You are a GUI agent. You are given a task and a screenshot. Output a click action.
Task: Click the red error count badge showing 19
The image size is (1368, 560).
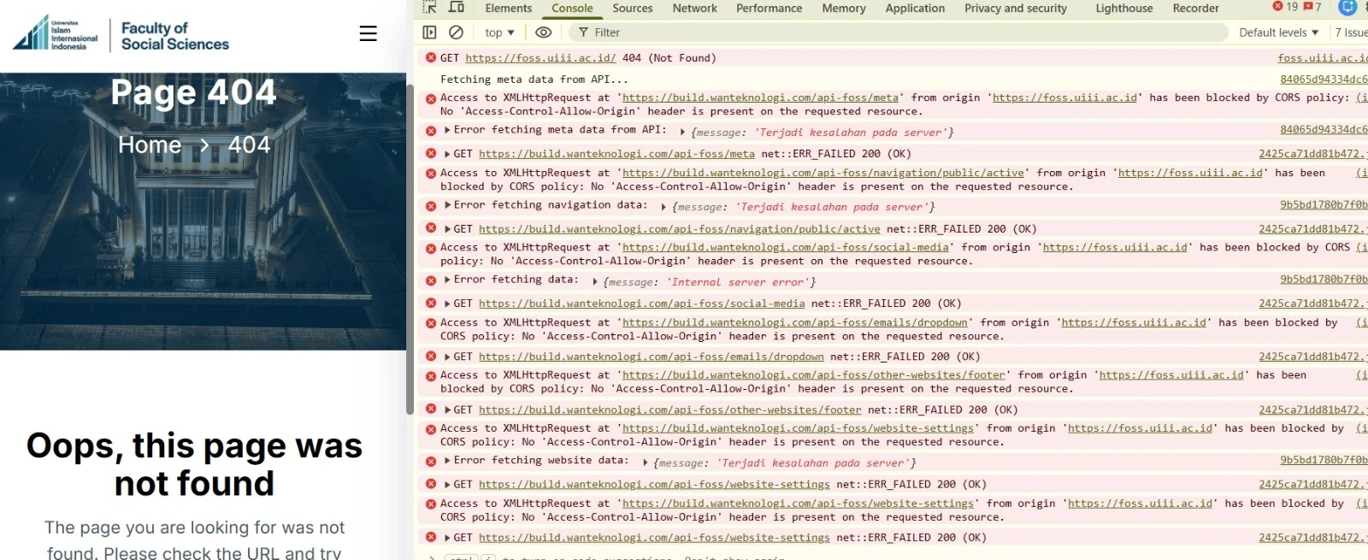[x=1285, y=7]
